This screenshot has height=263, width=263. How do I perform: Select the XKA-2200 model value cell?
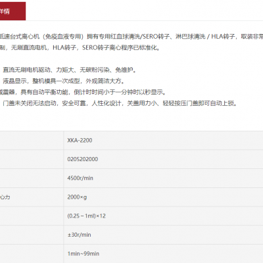163,140
